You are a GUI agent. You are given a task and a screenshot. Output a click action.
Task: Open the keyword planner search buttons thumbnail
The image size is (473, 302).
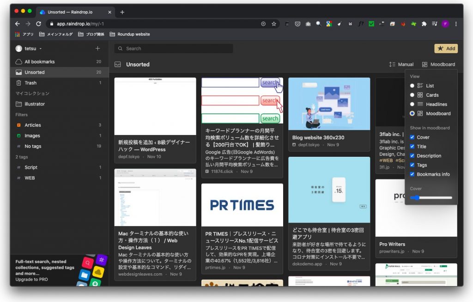click(242, 100)
